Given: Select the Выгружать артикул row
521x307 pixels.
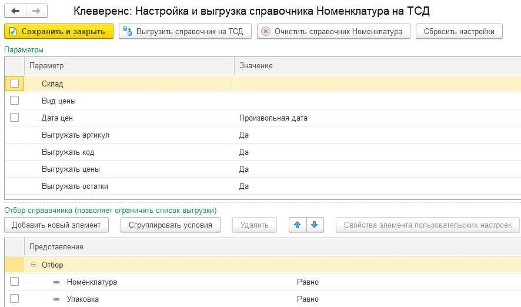Looking at the screenshot, I should 262,135.
